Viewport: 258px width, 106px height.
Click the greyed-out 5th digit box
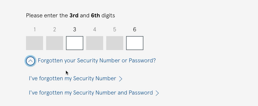point(115,43)
